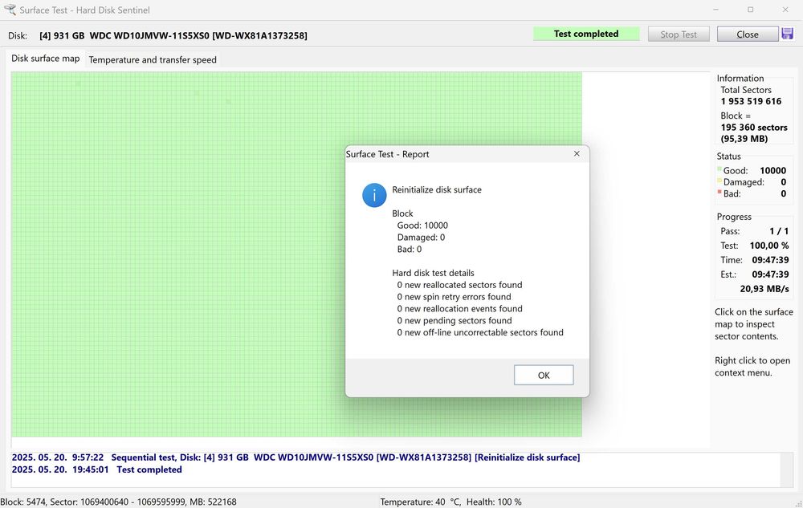The height and width of the screenshot is (508, 803).
Task: Click the block size text 195 360 sectors
Action: pyautogui.click(x=754, y=128)
